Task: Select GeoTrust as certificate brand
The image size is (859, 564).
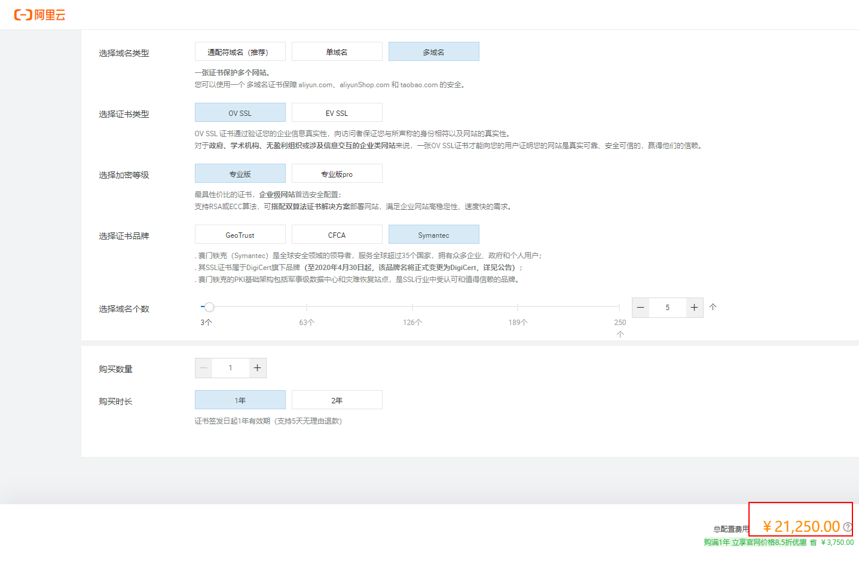Action: pos(240,235)
